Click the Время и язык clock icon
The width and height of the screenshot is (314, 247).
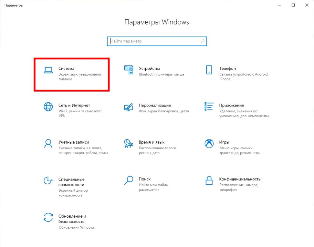click(x=128, y=144)
